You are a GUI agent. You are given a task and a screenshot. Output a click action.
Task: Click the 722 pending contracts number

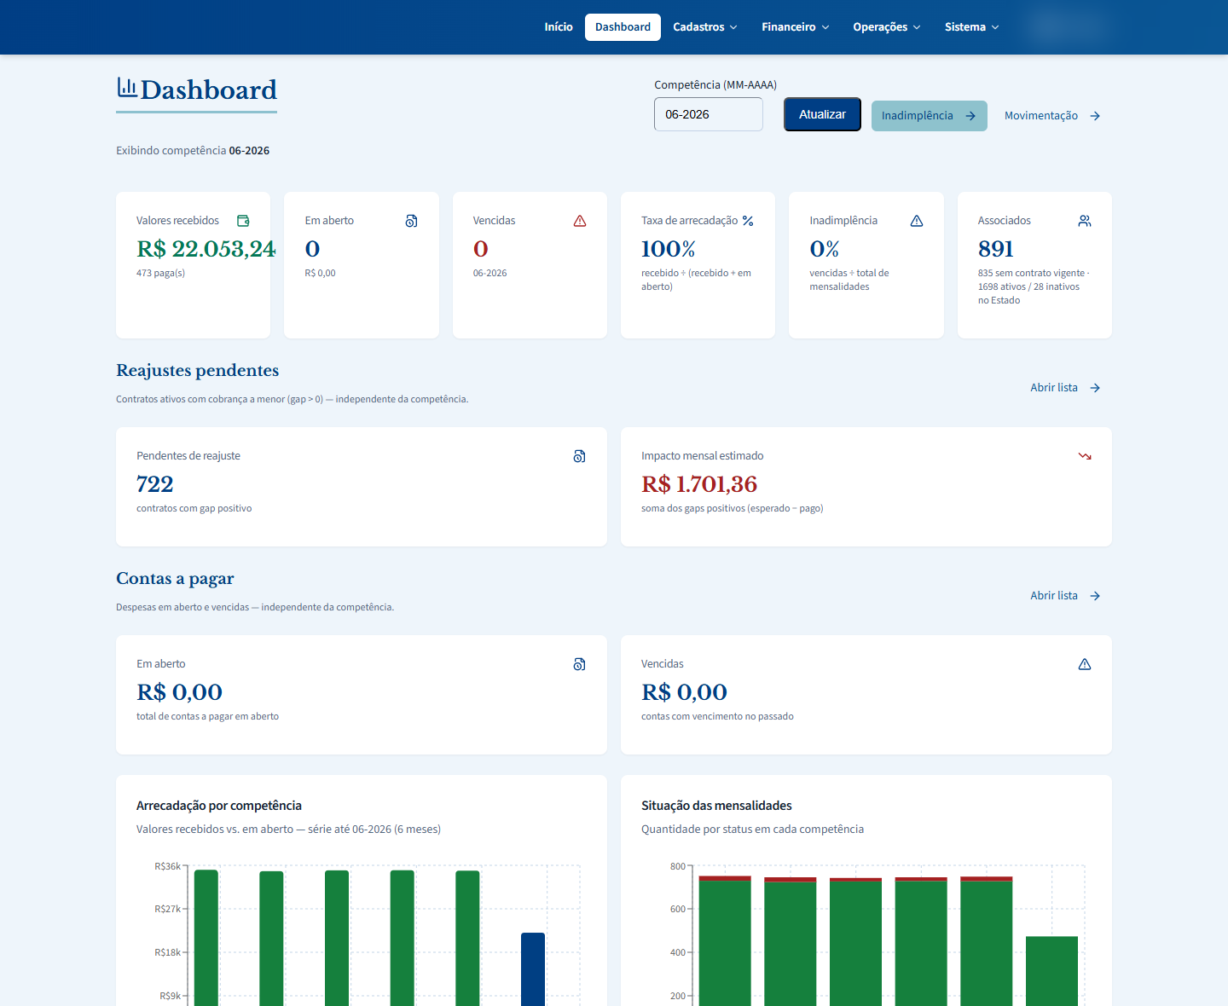click(x=155, y=484)
